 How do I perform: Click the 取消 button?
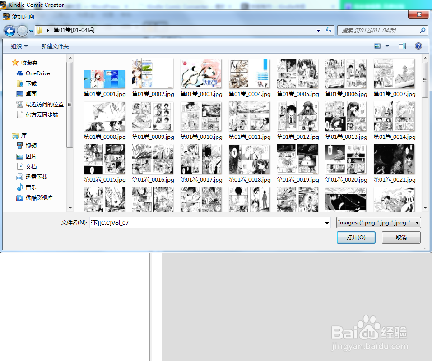point(401,237)
